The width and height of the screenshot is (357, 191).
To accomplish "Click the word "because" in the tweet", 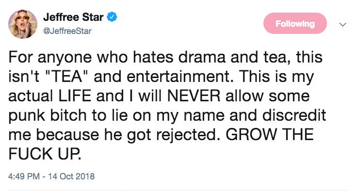I will click(x=67, y=135).
